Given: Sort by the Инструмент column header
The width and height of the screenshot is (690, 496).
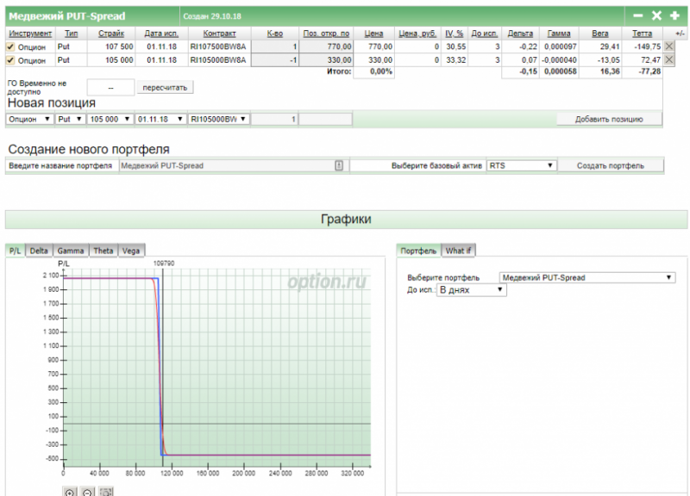Looking at the screenshot, I should coord(30,34).
